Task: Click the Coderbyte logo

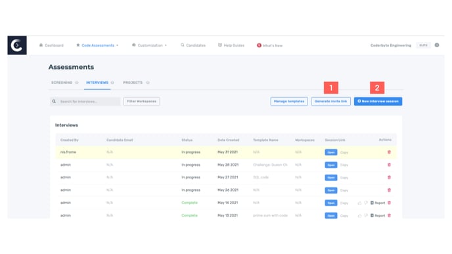Action: (17, 45)
